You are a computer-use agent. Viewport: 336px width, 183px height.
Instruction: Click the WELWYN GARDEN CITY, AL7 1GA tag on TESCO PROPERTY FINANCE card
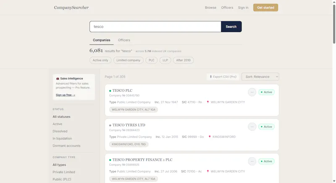[x=134, y=179]
